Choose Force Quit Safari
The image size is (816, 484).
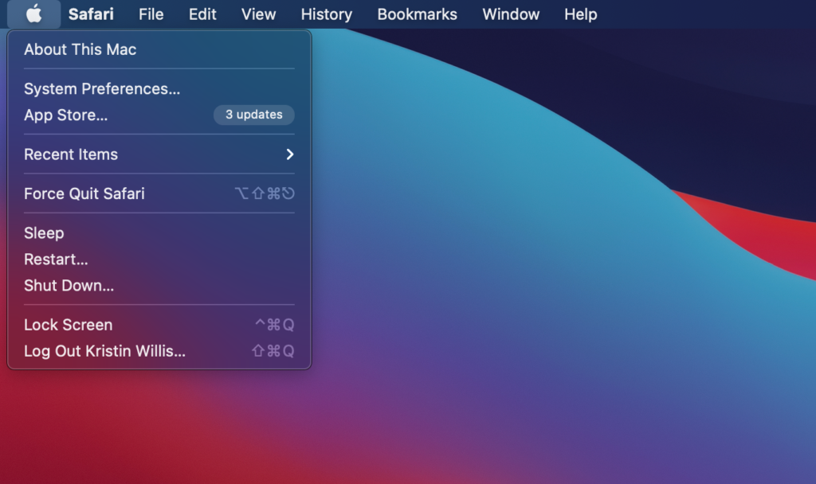point(159,193)
